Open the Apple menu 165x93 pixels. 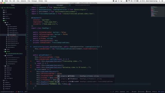click(x=2, y=1)
